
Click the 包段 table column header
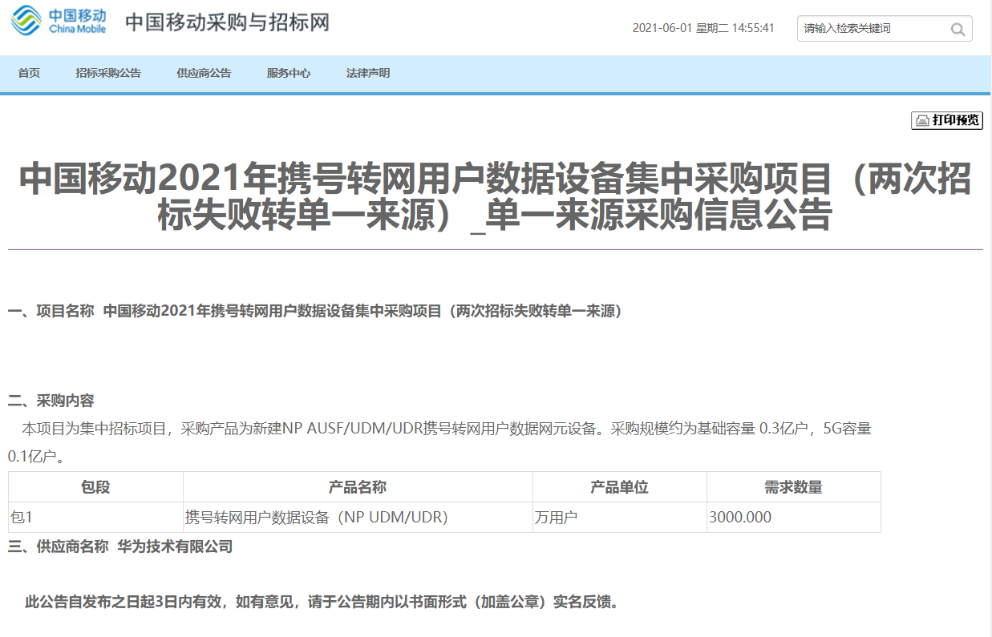[95, 487]
